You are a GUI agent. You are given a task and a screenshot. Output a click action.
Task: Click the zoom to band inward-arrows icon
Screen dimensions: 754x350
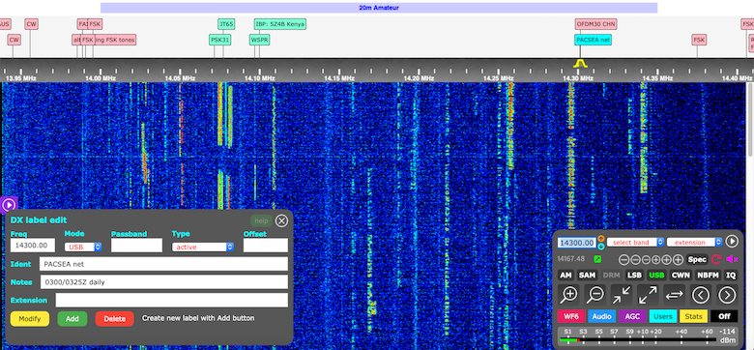pos(622,294)
